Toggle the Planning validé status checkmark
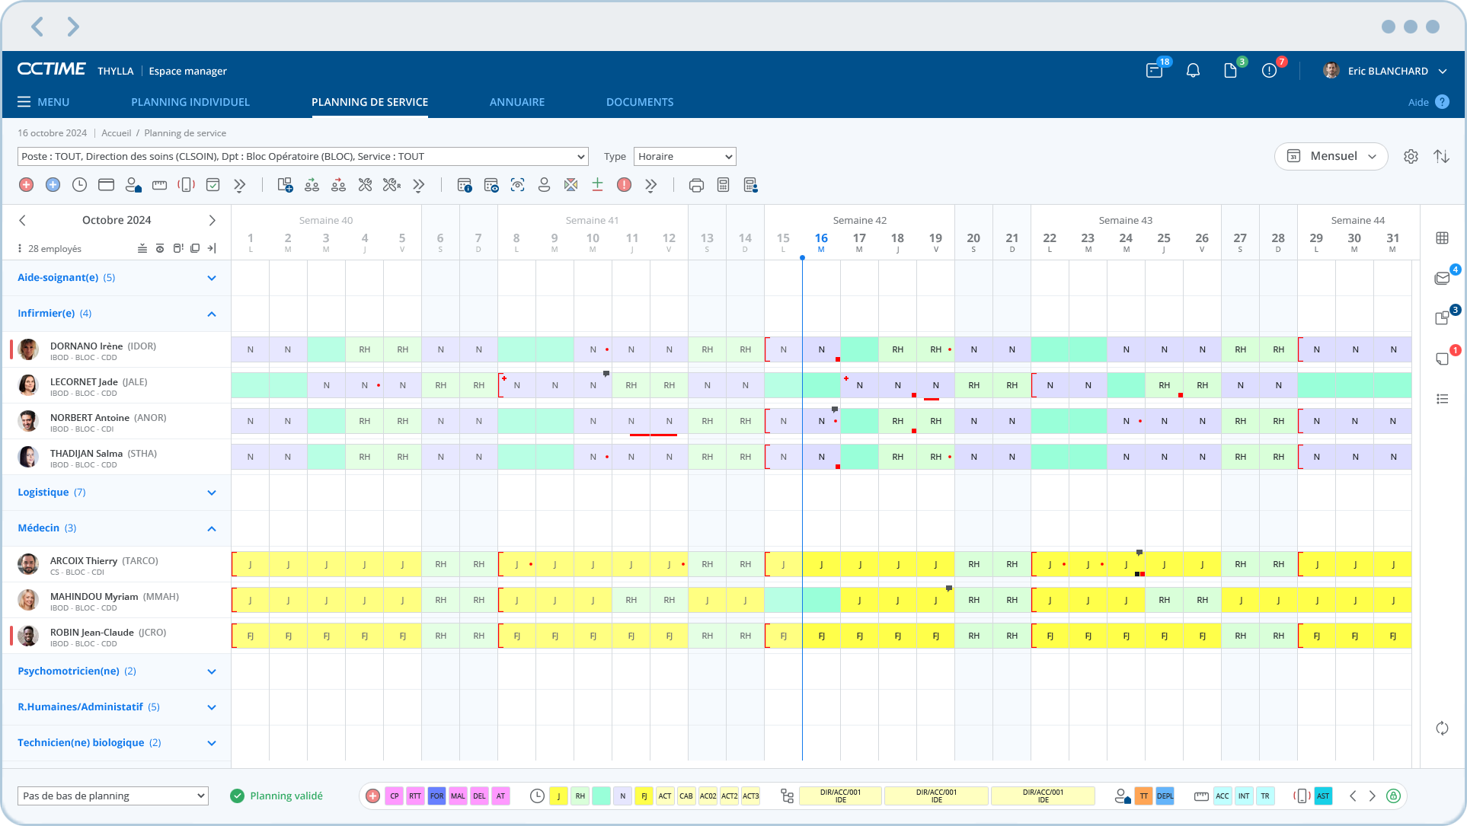 pos(236,796)
